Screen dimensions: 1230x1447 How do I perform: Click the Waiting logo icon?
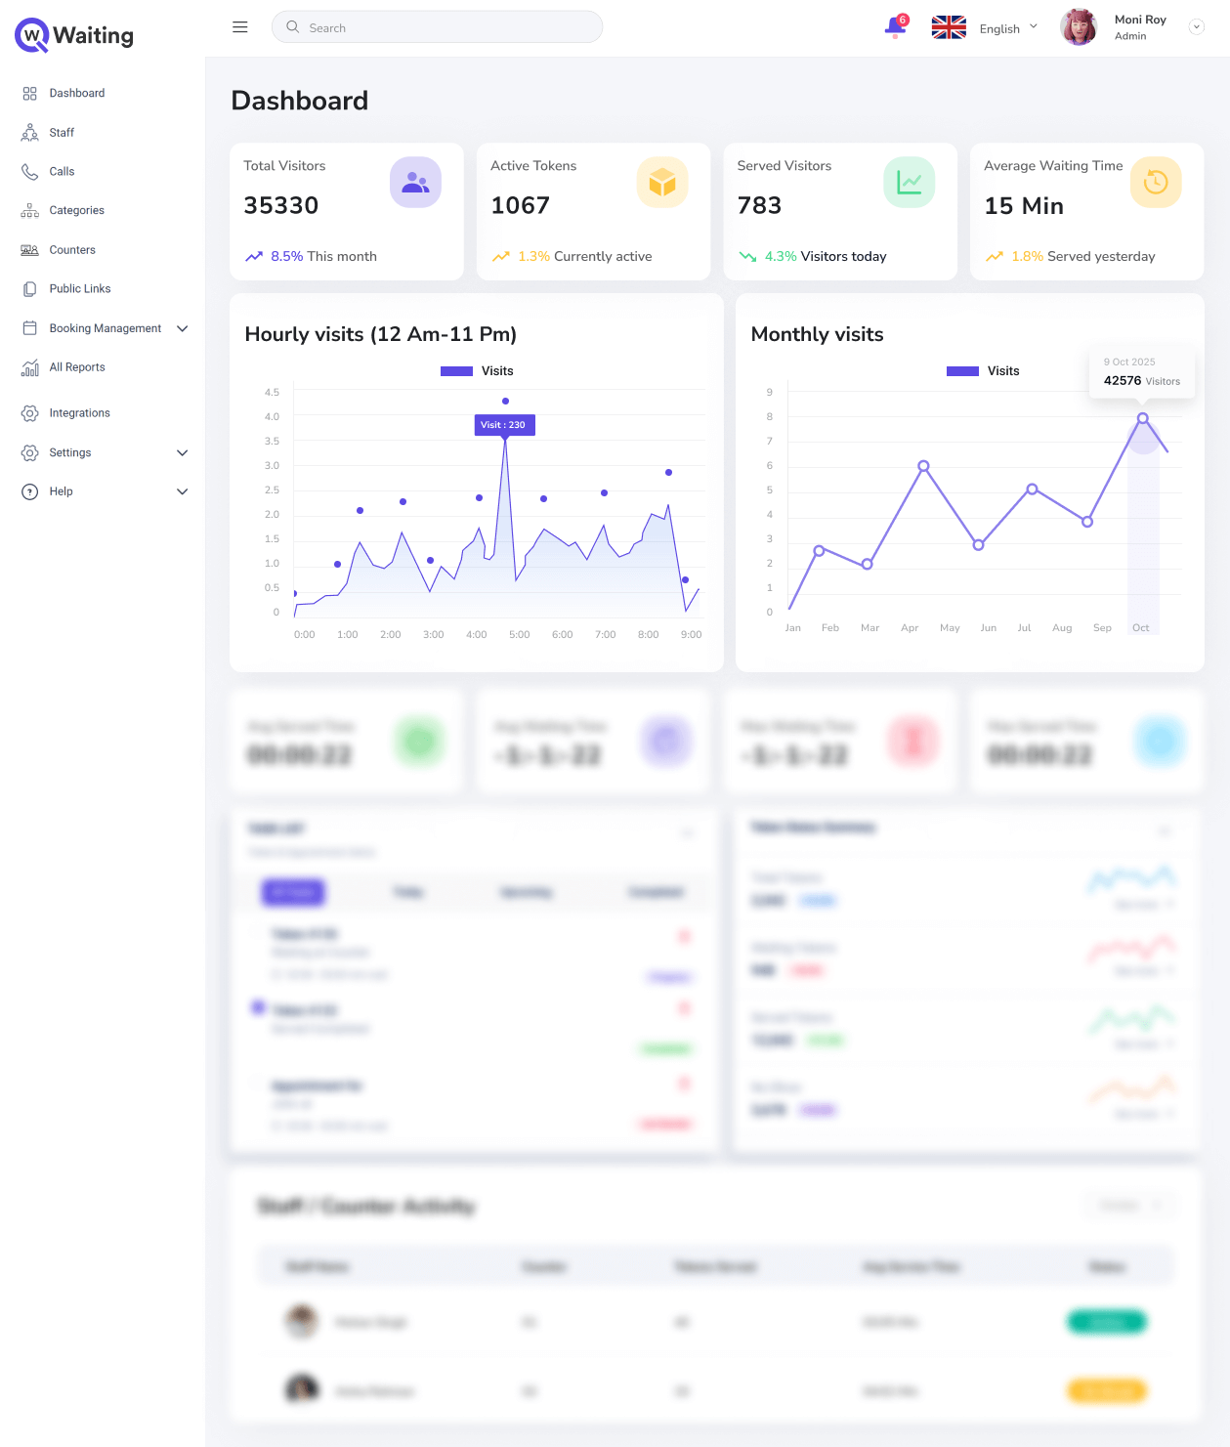32,36
